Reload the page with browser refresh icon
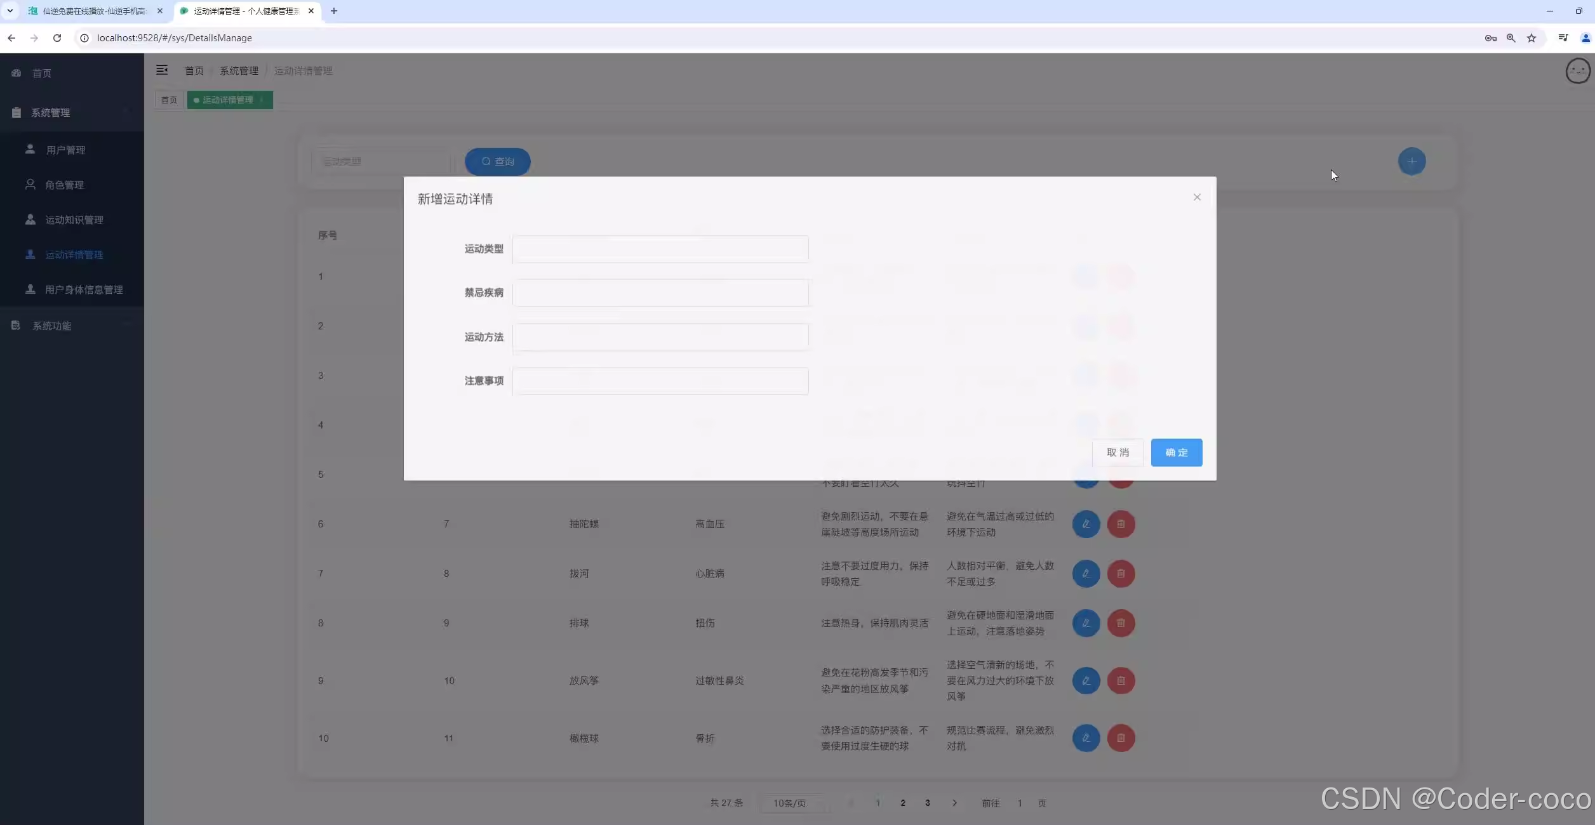Viewport: 1595px width, 825px height. [57, 38]
